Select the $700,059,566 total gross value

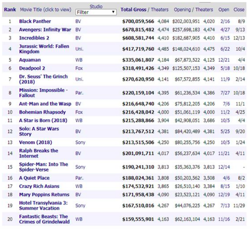(x=138, y=21)
